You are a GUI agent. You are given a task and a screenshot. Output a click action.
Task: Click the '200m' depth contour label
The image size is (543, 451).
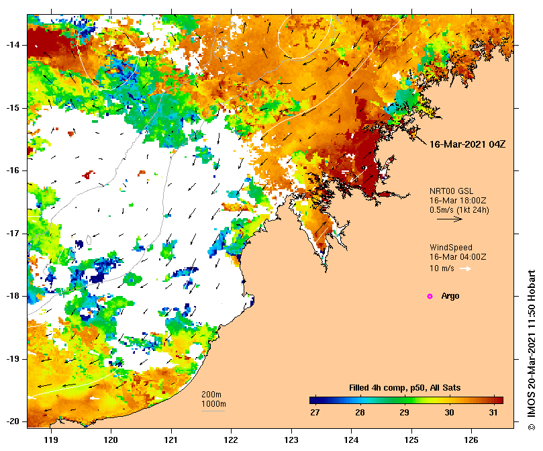(211, 395)
